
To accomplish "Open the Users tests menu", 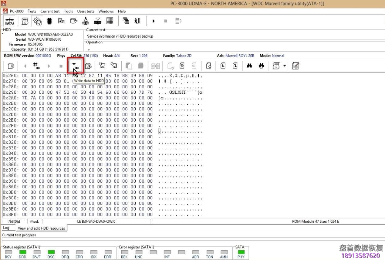I will [x=86, y=11].
